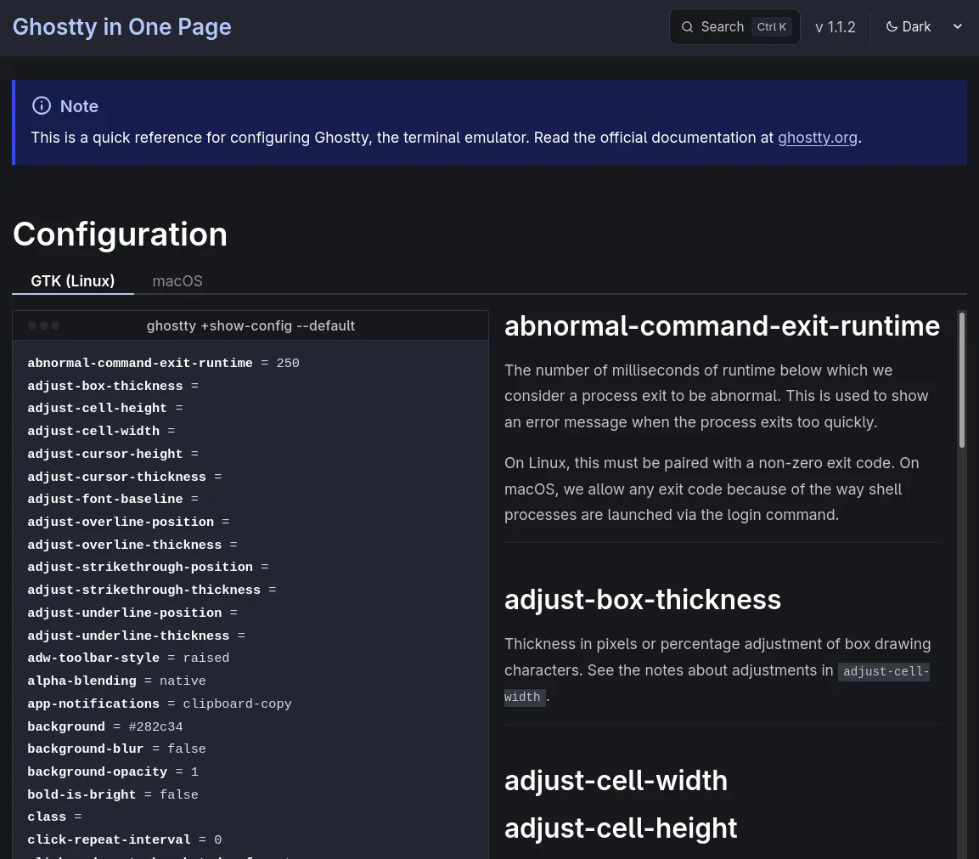The height and width of the screenshot is (859, 979).
Task: Click the ghostty +show-config --default title
Action: pos(250,325)
